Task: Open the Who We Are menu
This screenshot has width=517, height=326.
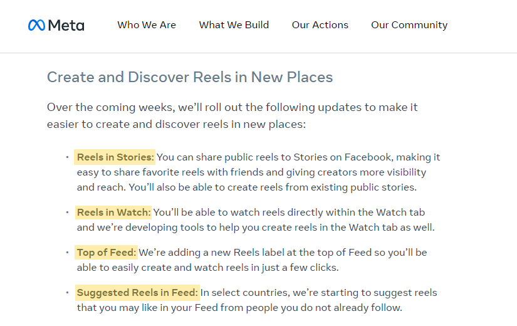Action: [x=147, y=25]
